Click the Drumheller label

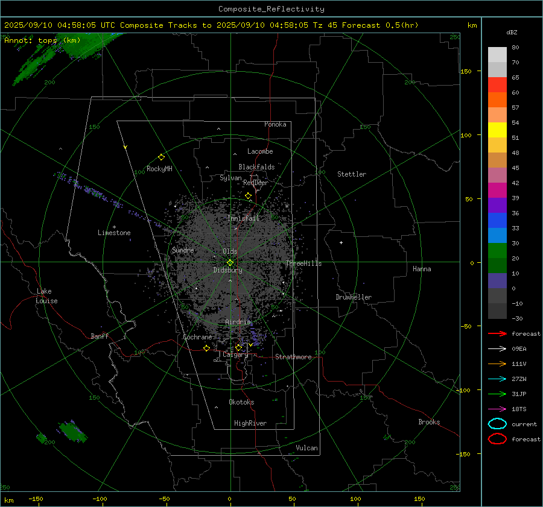click(354, 297)
